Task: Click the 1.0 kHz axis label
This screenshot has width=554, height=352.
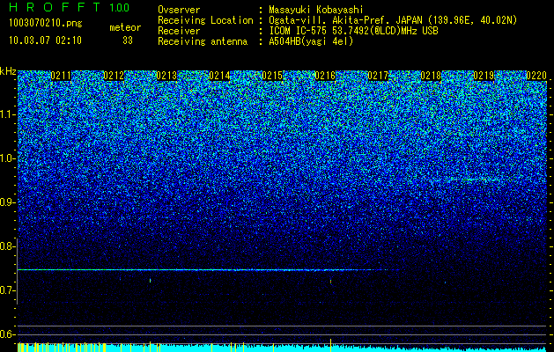Action: pyautogui.click(x=7, y=158)
